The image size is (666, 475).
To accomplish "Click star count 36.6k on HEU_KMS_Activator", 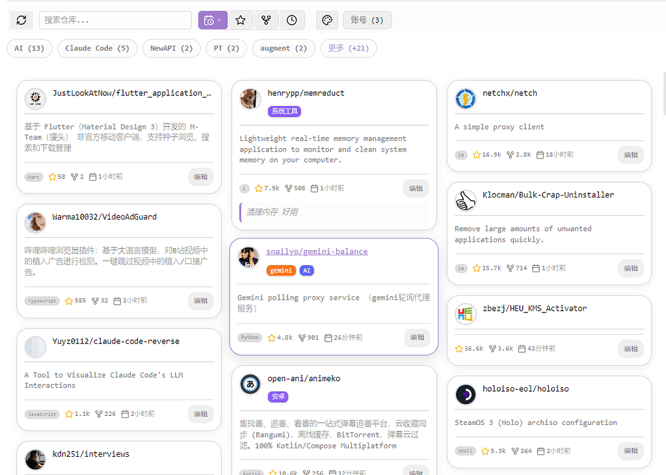I will tap(469, 348).
